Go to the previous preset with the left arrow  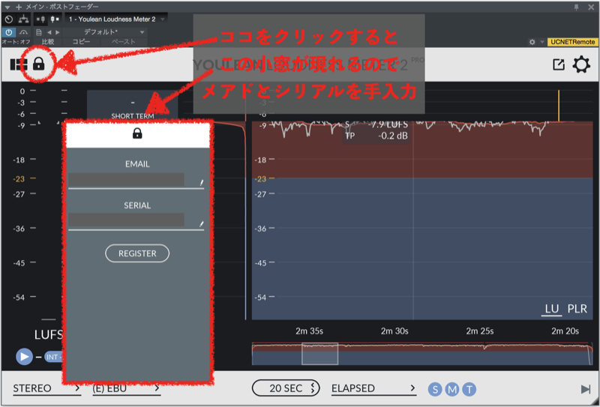49,32
